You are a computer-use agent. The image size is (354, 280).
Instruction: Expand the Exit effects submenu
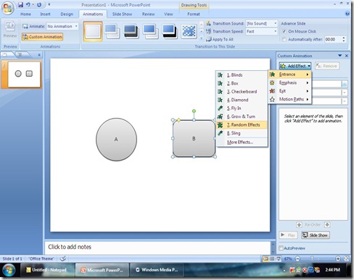[289, 91]
